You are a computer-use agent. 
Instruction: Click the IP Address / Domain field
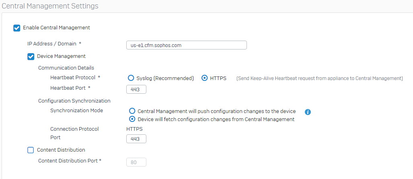(x=187, y=45)
